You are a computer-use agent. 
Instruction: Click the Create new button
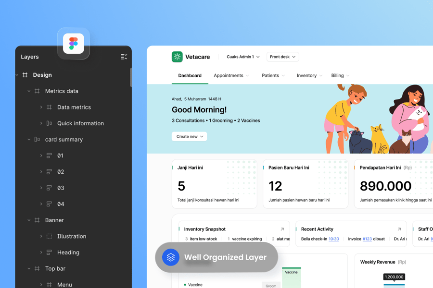189,136
